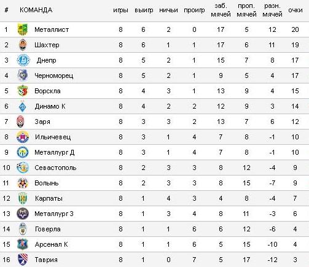Select the Черноморец team logo
309x267 pixels.
23,75
